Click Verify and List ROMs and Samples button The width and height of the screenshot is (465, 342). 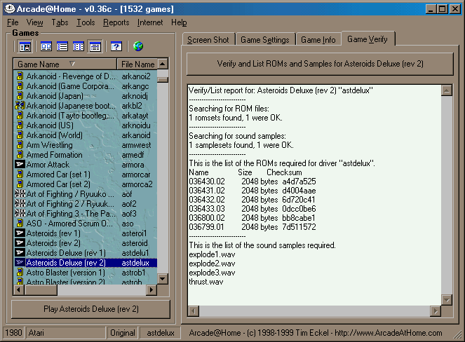click(x=320, y=64)
